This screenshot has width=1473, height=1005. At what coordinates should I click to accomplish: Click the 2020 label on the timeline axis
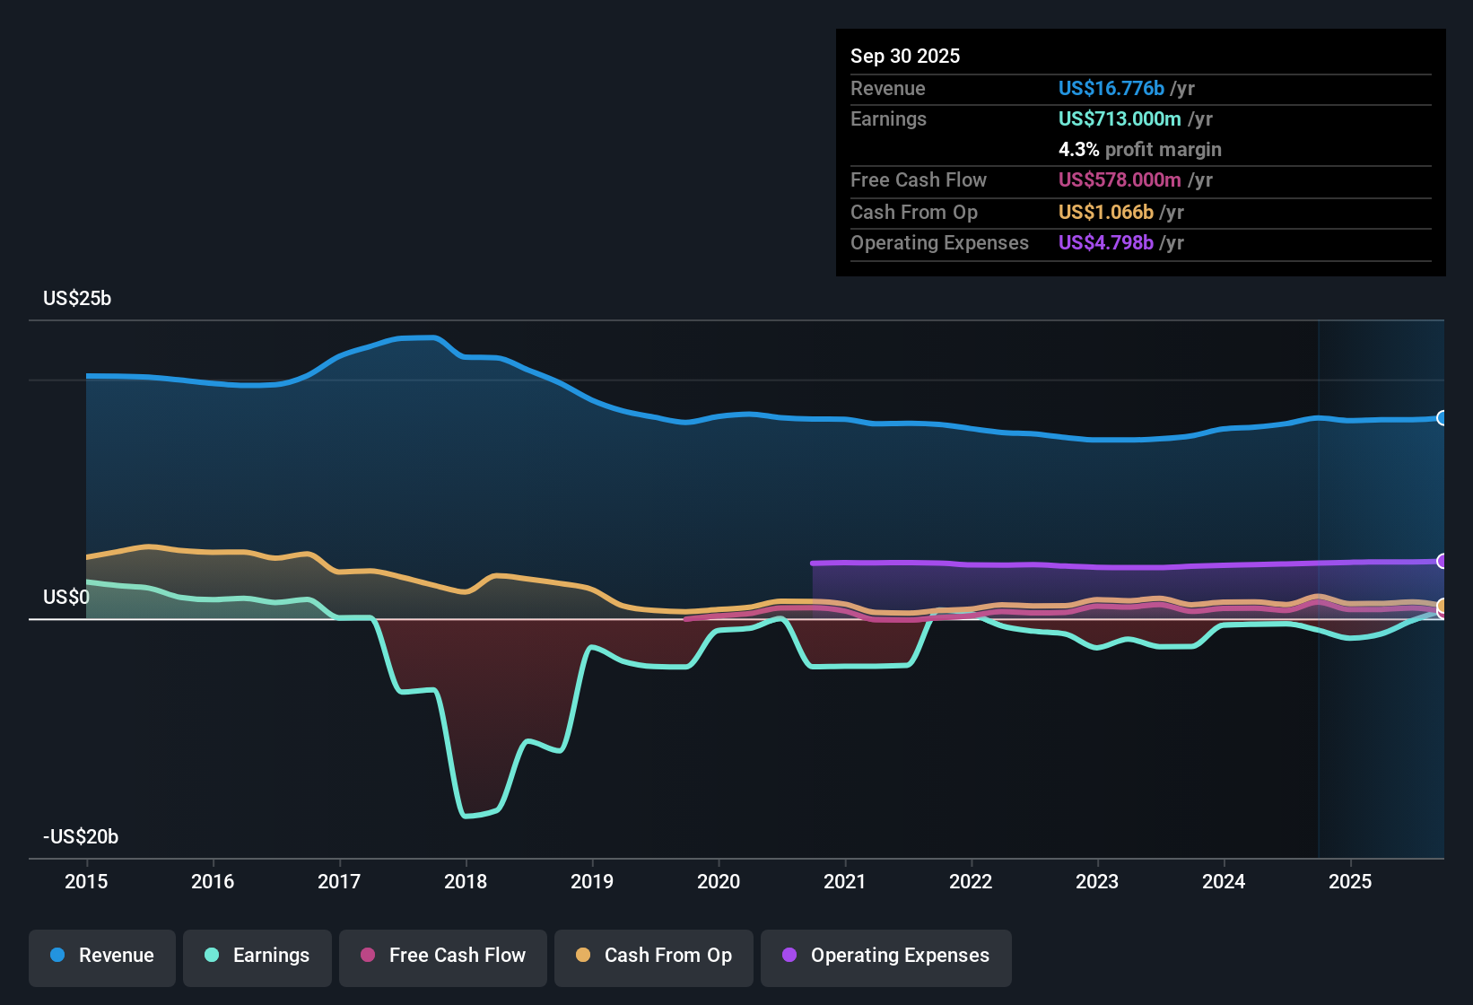tap(719, 882)
